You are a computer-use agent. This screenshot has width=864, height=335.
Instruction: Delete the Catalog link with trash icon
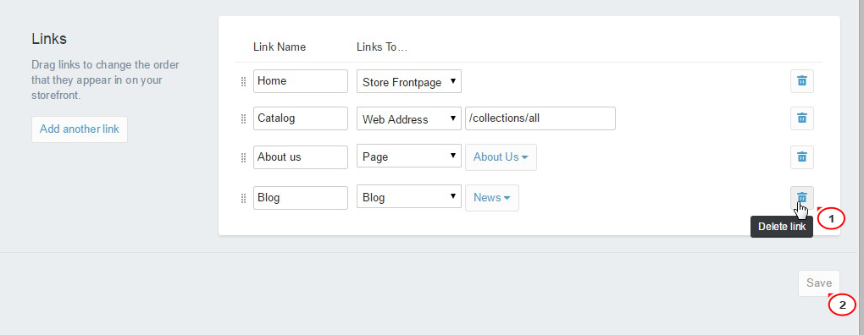tap(801, 118)
